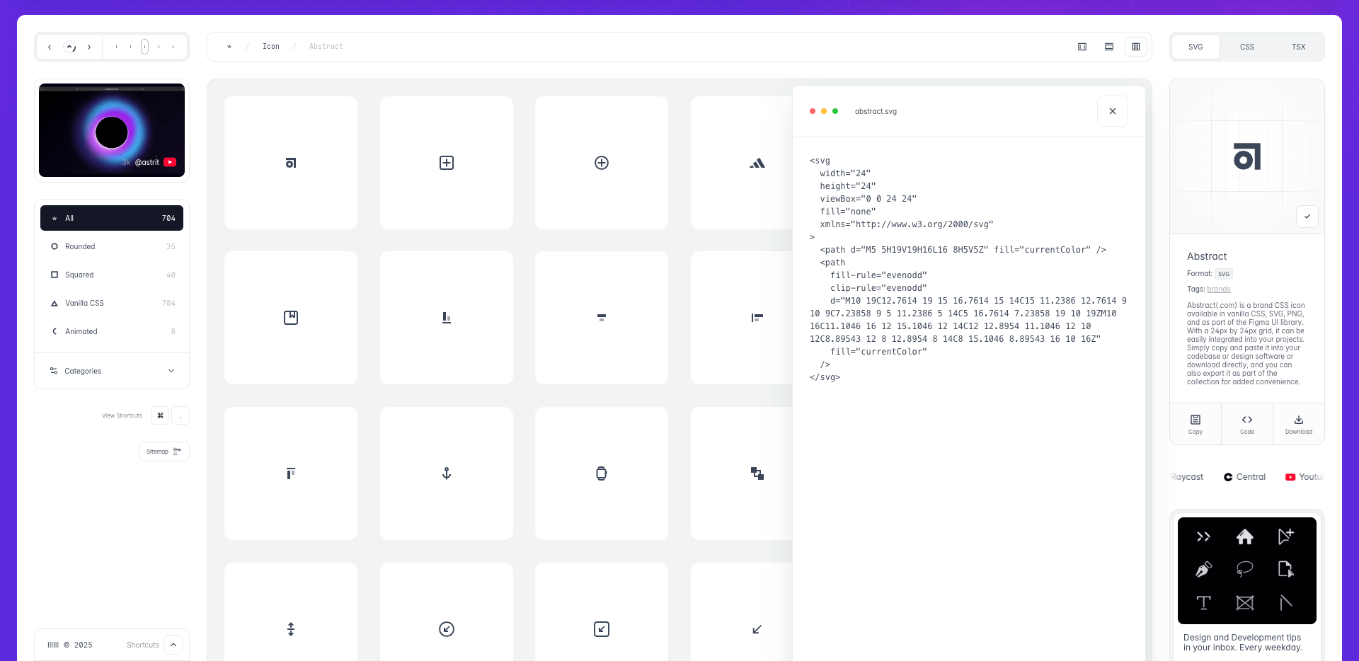Screen dimensions: 1359x661
Task: Select the CSS format tab
Action: pyautogui.click(x=1247, y=47)
